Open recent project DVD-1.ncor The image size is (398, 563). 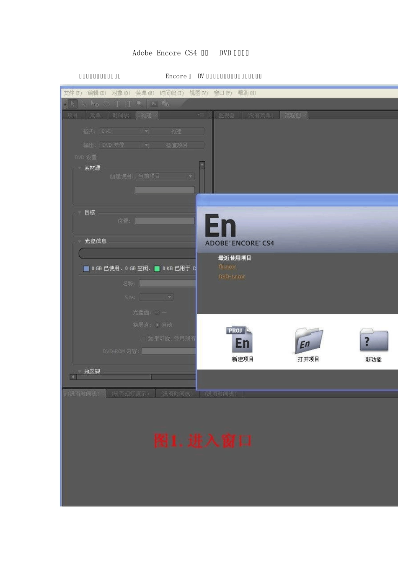tap(232, 276)
